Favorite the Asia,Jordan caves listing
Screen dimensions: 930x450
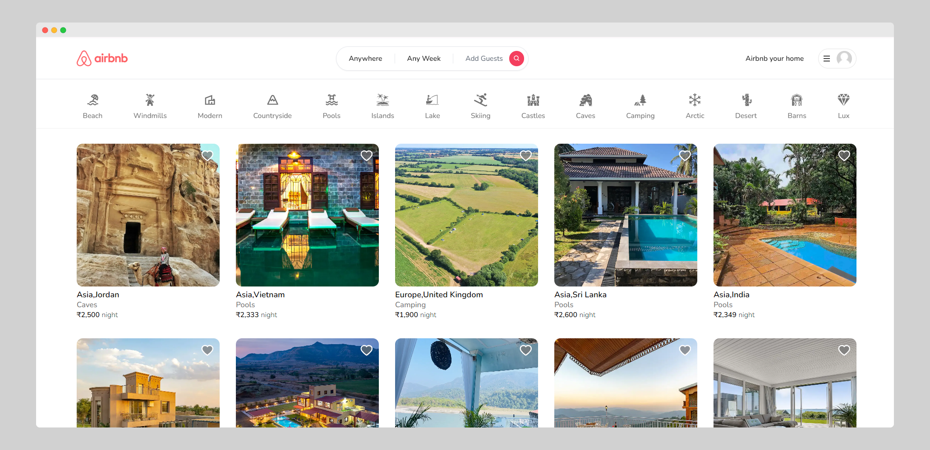coord(207,155)
